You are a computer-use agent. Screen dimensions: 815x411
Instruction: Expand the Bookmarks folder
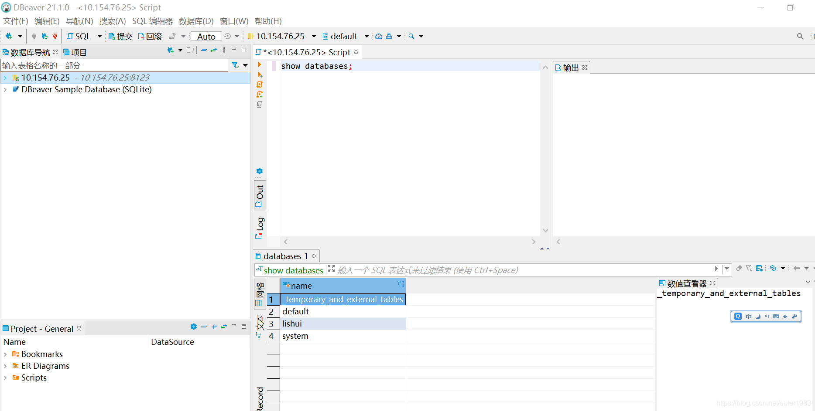tap(5, 354)
